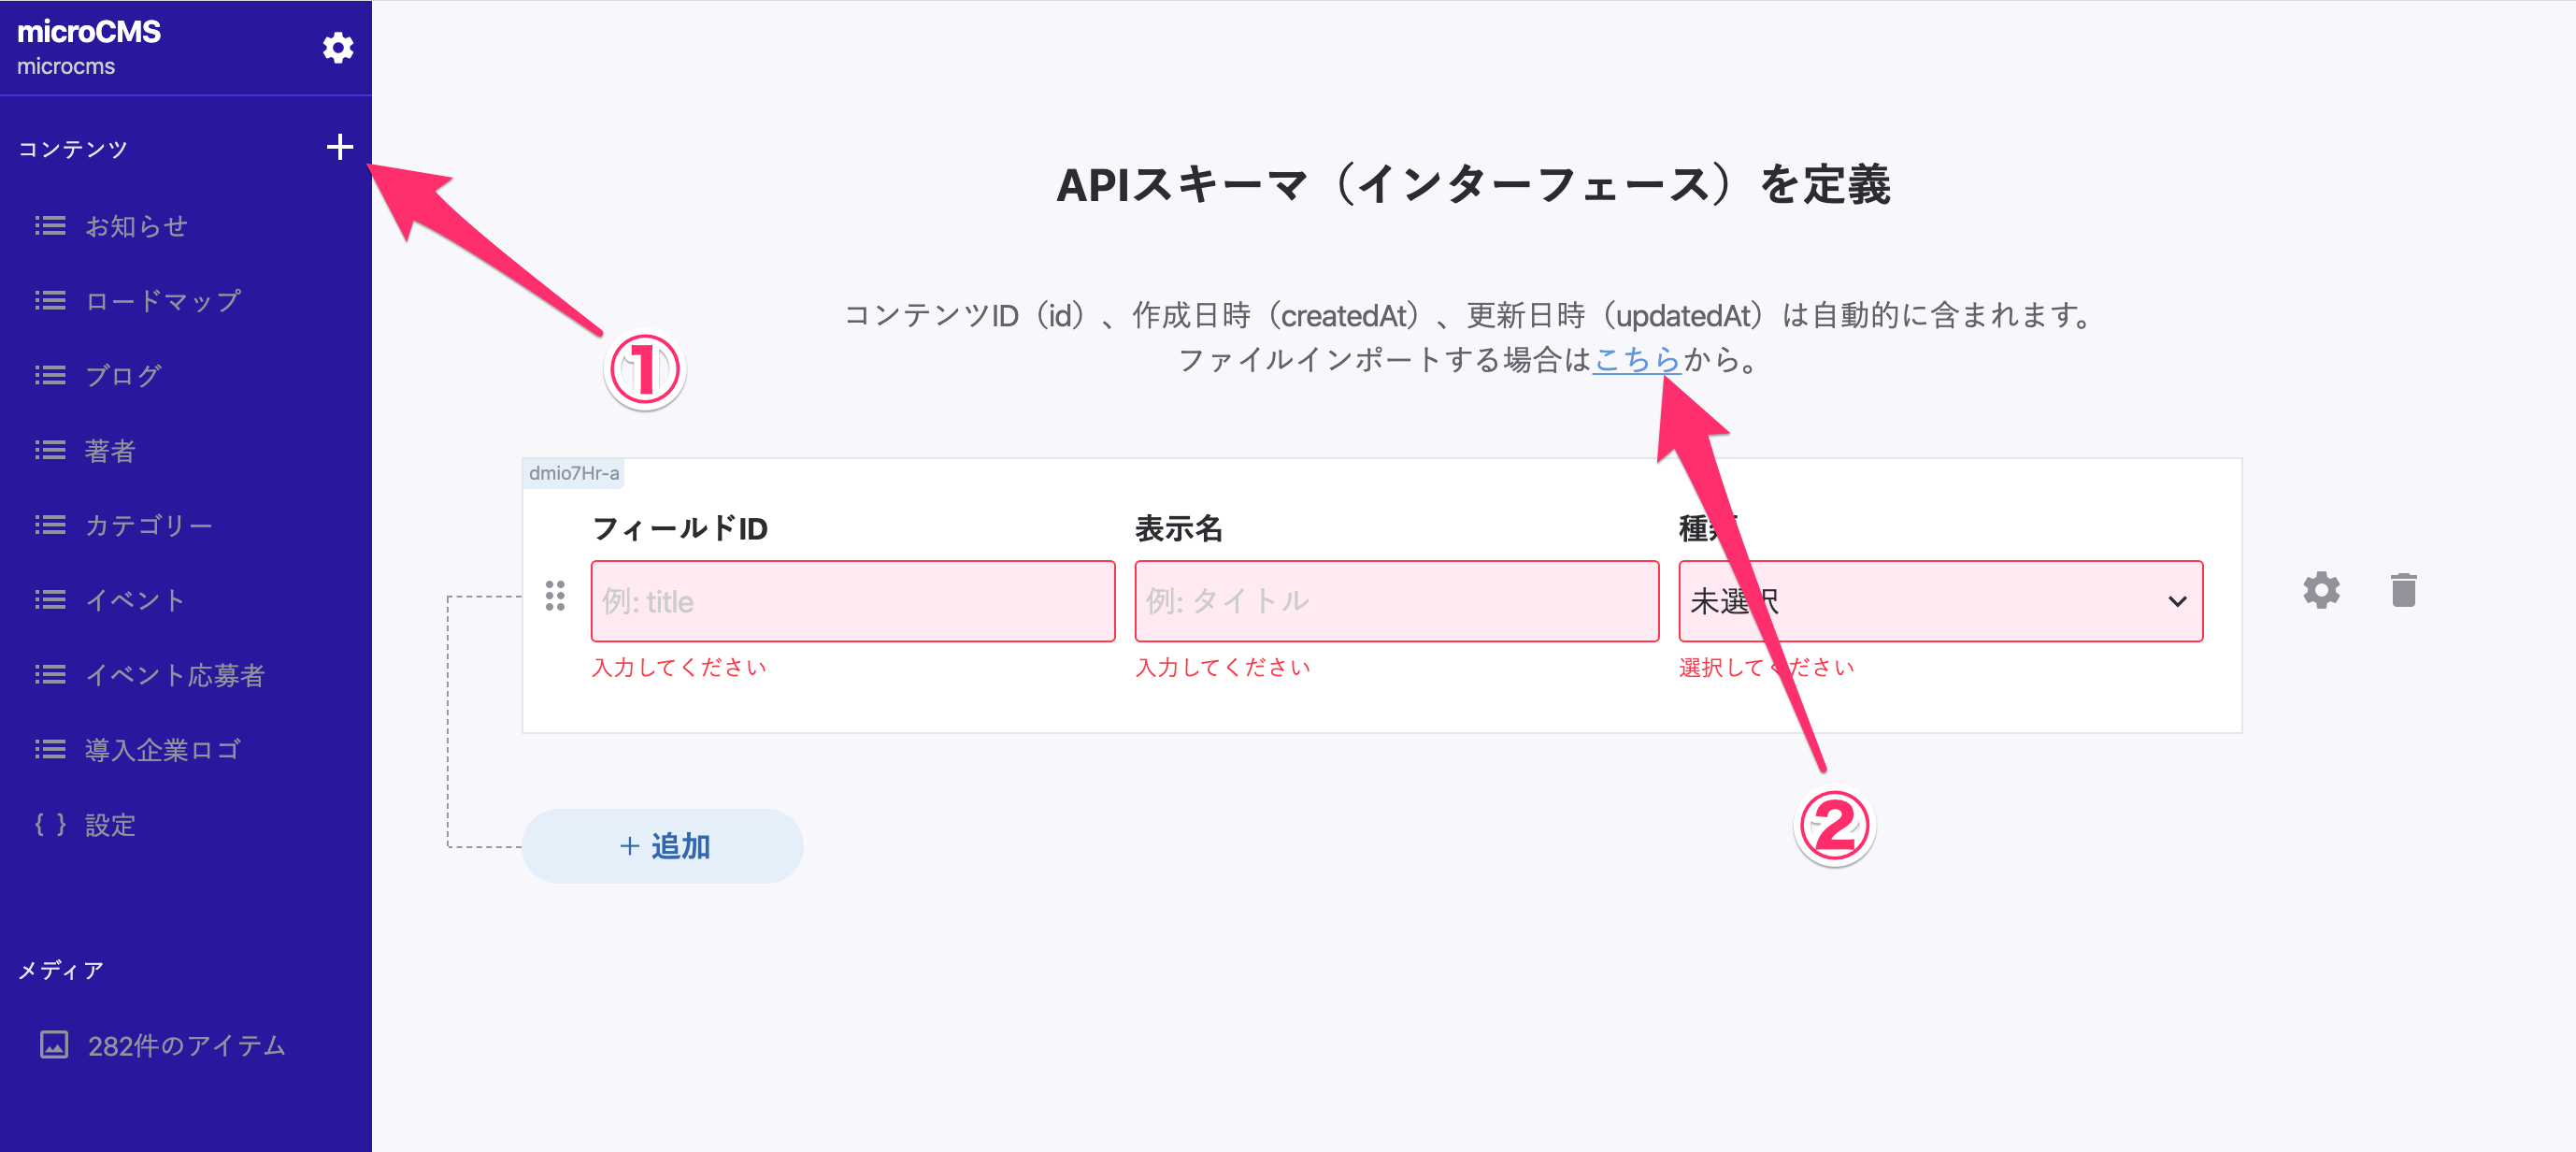Focus the 表示名 input field

tap(1396, 601)
